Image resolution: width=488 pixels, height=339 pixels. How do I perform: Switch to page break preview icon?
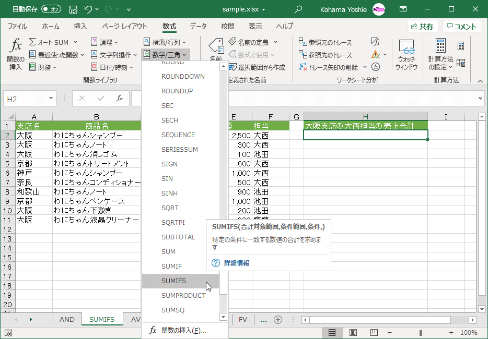(374, 333)
